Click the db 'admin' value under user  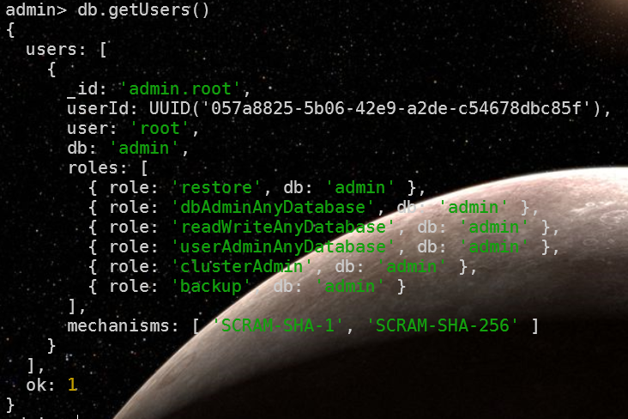coord(143,149)
